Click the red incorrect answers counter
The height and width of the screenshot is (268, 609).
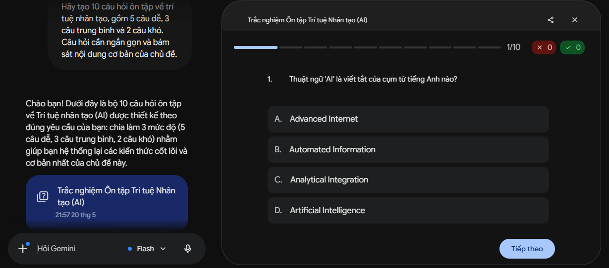pos(544,47)
